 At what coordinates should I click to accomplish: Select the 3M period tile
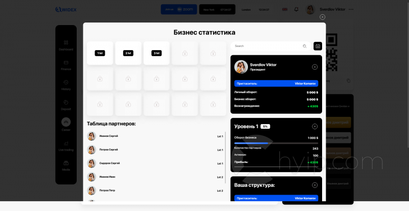(x=156, y=53)
